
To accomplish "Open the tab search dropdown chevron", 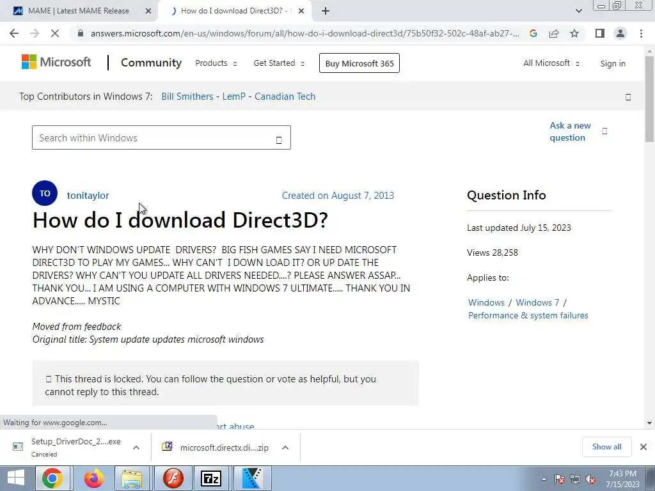I will pos(578,11).
